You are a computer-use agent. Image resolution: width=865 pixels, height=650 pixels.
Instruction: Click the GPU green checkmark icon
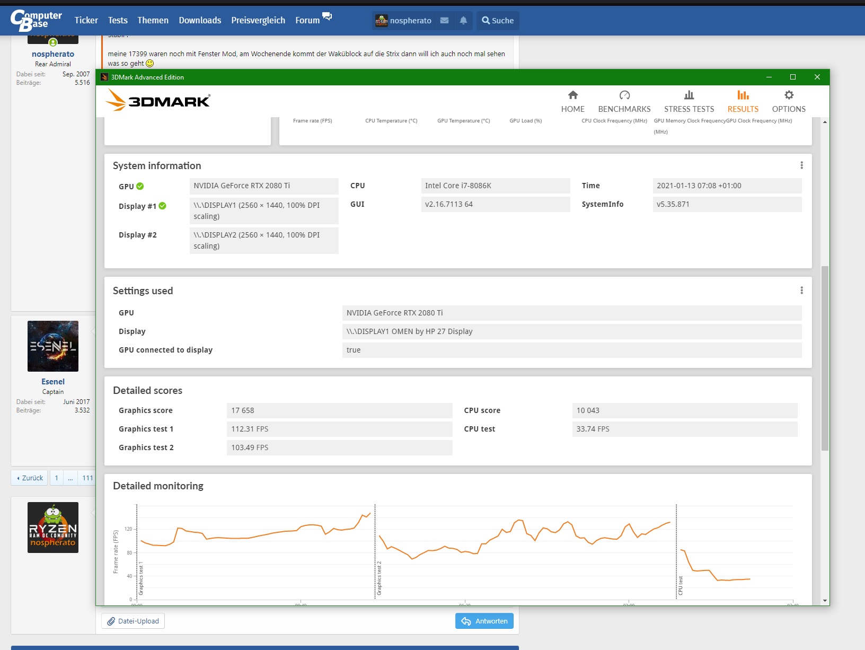(140, 186)
